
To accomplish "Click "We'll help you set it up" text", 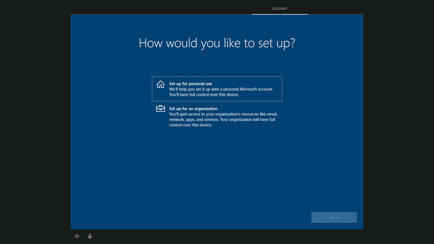I will pos(187,89).
